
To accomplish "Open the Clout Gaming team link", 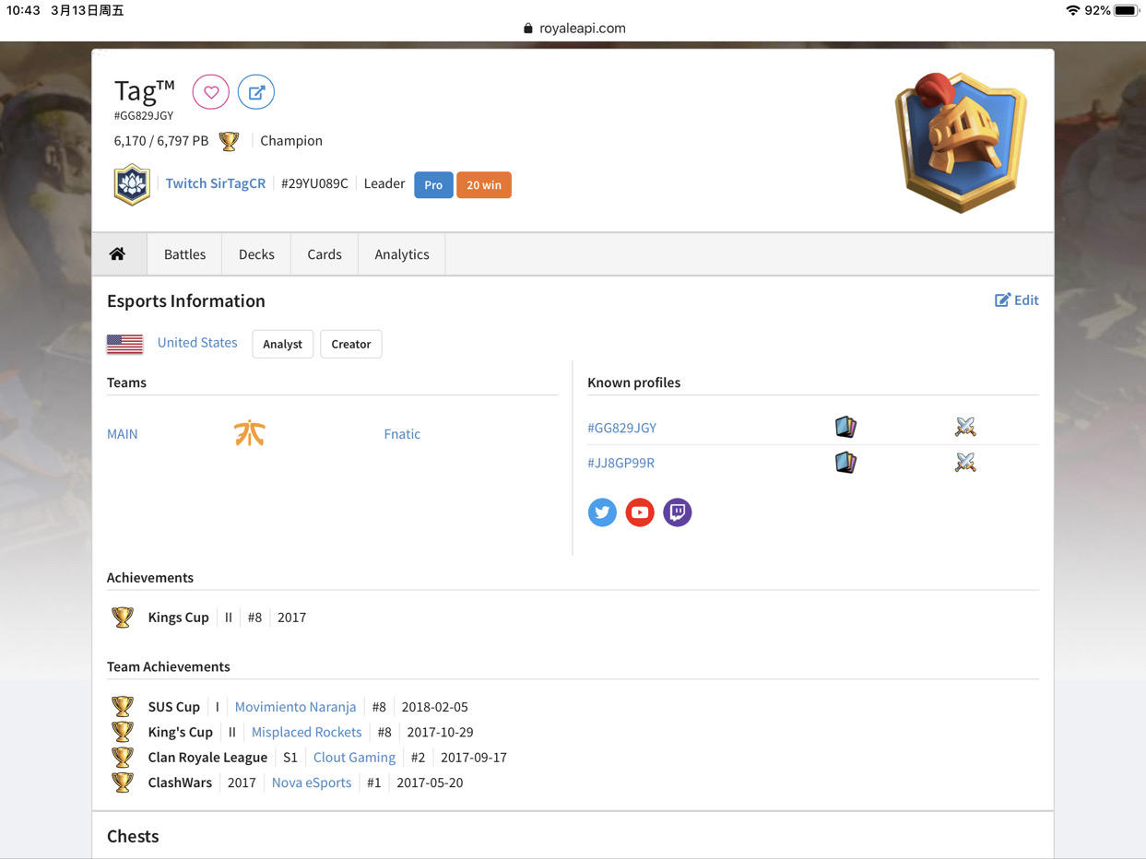I will tap(354, 758).
